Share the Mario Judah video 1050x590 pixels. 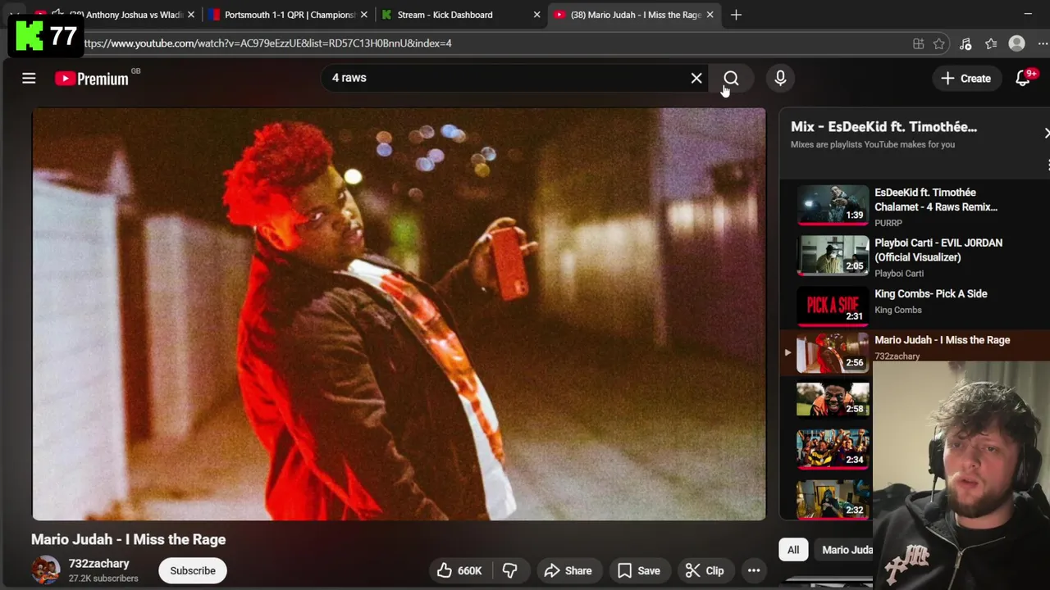tap(568, 570)
